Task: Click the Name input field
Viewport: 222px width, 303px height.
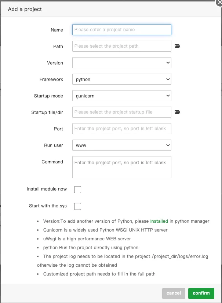Action: coord(121,29)
